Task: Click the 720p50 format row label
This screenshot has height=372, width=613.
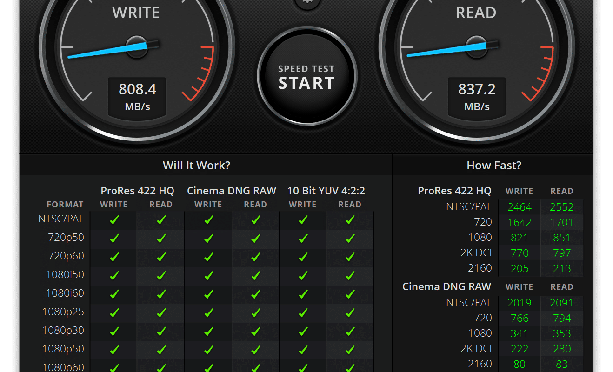Action: (66, 238)
